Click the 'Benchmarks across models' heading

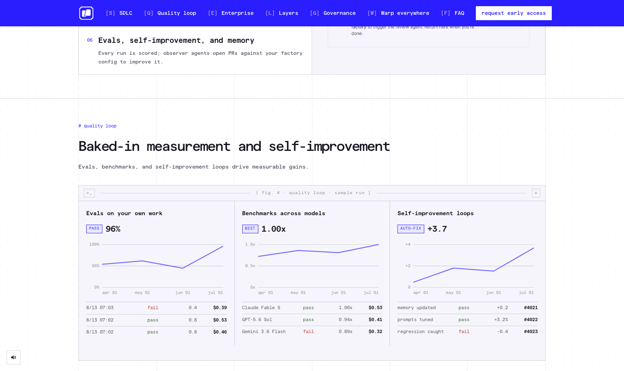click(284, 214)
